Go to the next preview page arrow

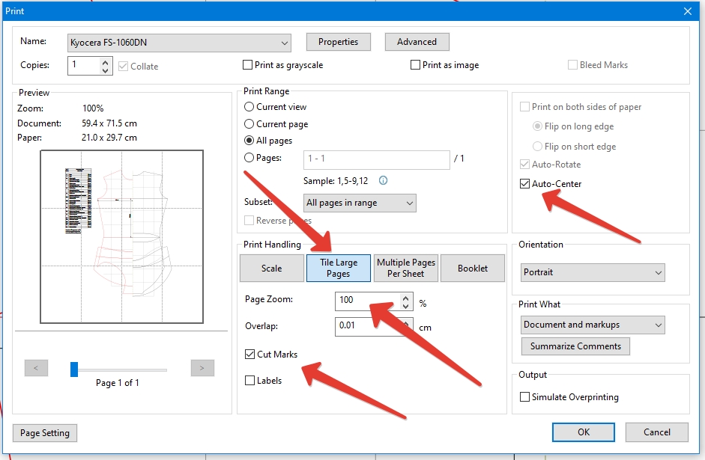click(x=202, y=368)
